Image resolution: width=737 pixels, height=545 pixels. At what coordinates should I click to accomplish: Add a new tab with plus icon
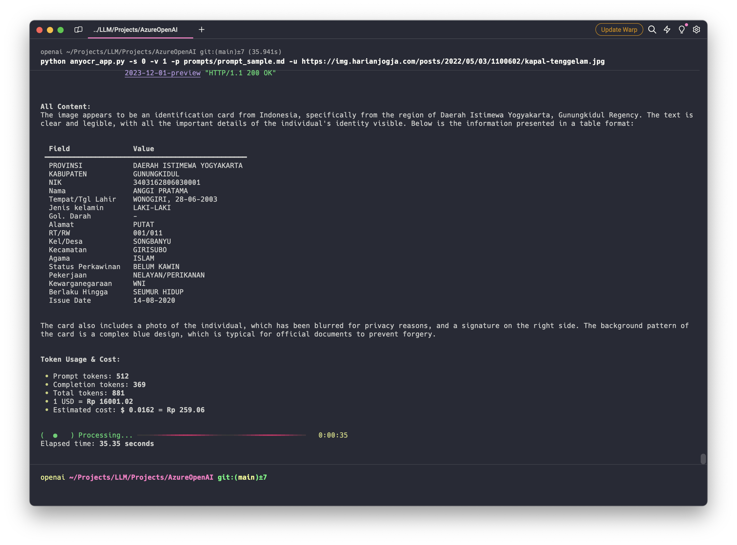click(x=201, y=30)
